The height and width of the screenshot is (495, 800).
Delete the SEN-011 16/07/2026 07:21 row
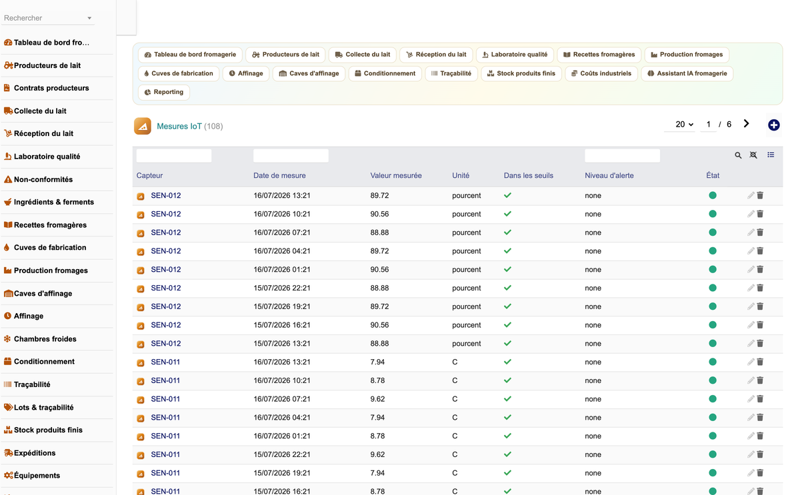(760, 399)
